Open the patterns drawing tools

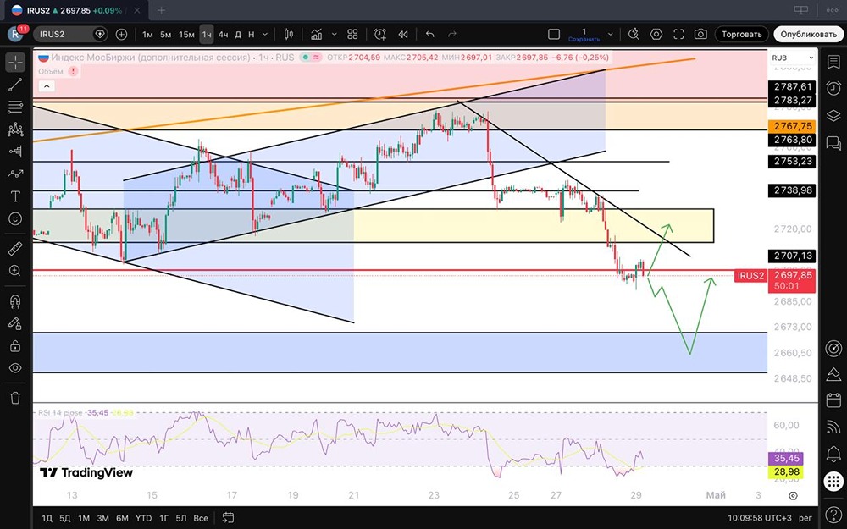pyautogui.click(x=15, y=129)
